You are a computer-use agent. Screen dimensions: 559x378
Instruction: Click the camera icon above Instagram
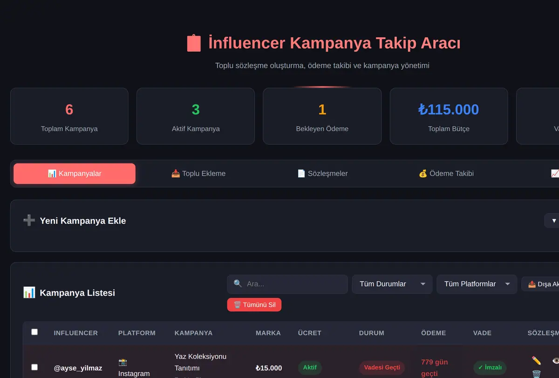[x=123, y=362]
